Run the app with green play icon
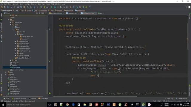The height and width of the screenshot is (107, 191). pyautogui.click(x=52, y=7)
